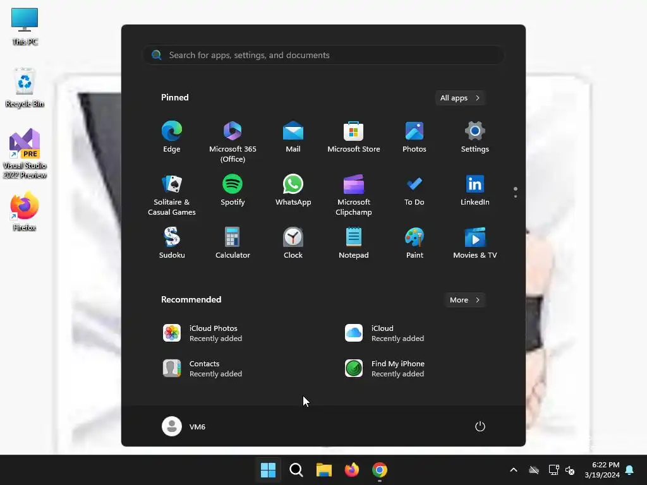Open clock and date 6:22 PM
Viewport: 647px width, 485px height.
602,470
